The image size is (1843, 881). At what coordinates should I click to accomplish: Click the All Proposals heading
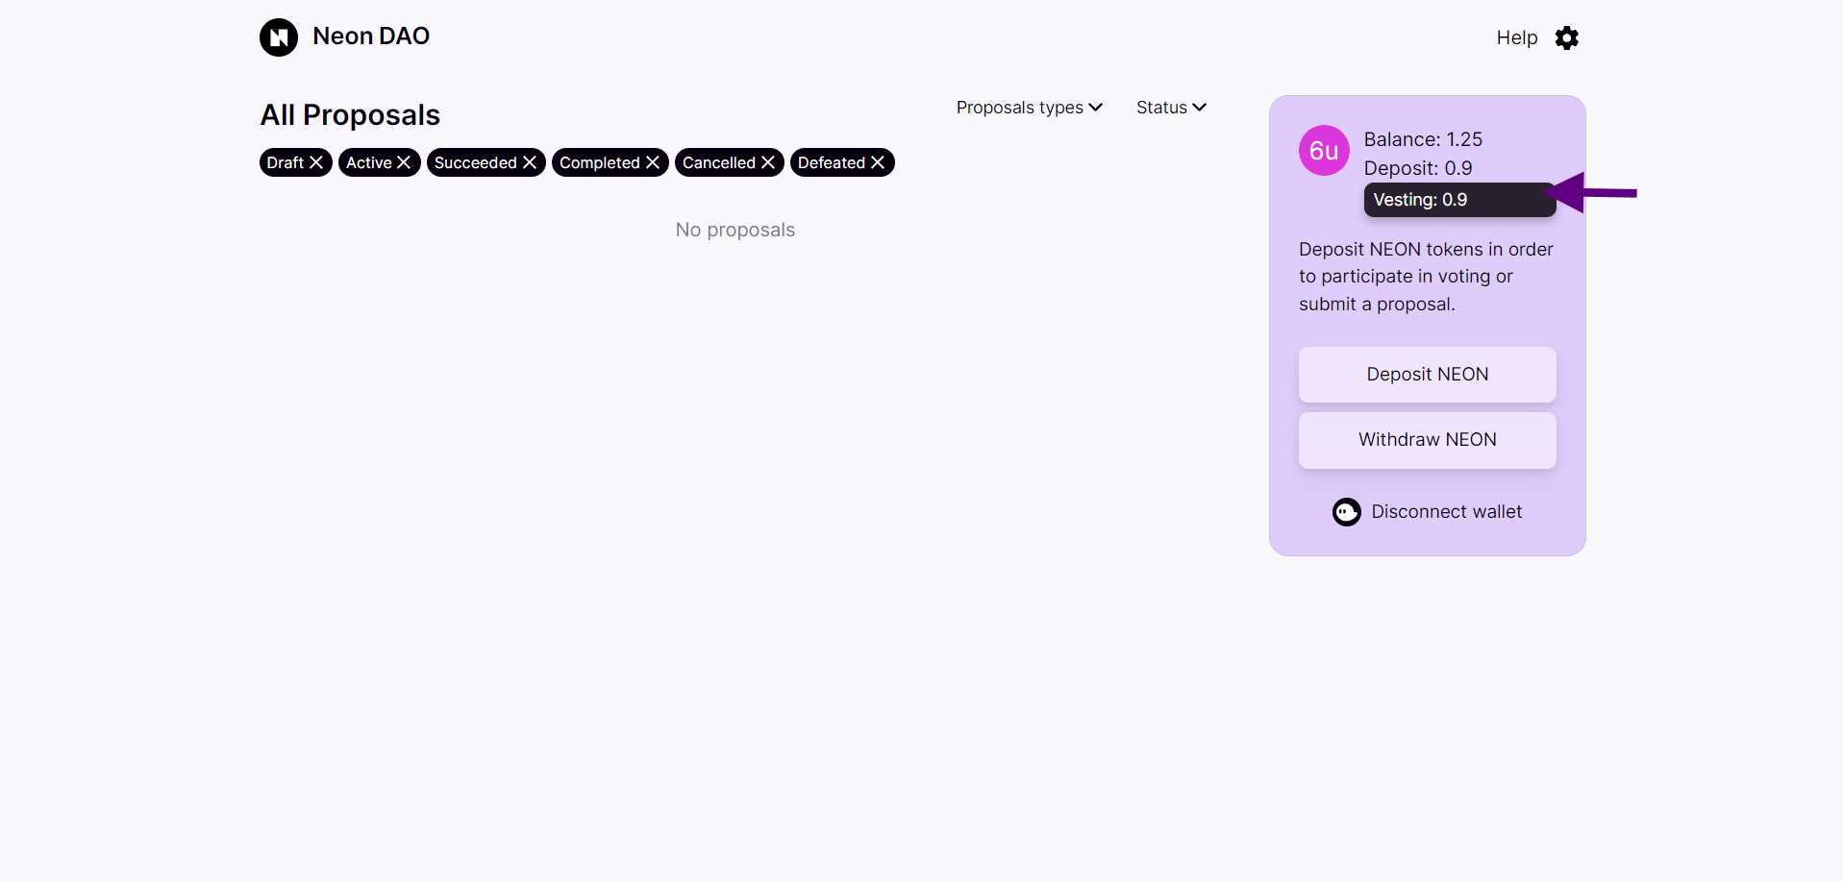350,115
